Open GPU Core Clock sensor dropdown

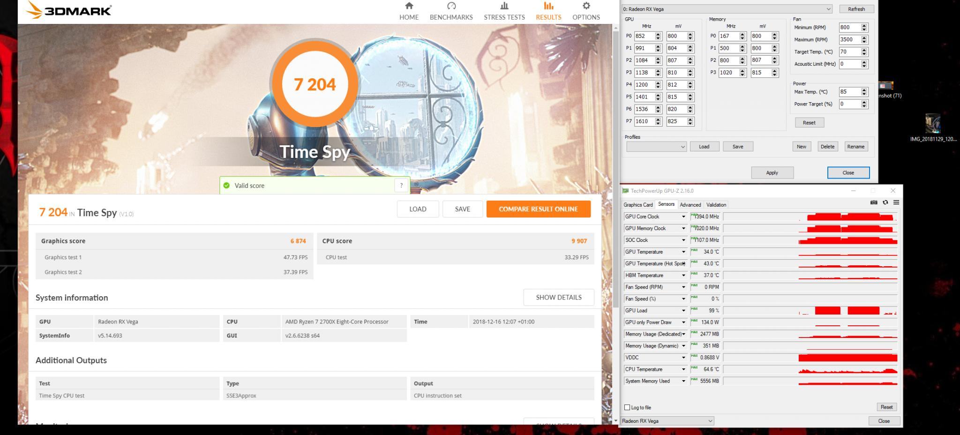pos(683,217)
